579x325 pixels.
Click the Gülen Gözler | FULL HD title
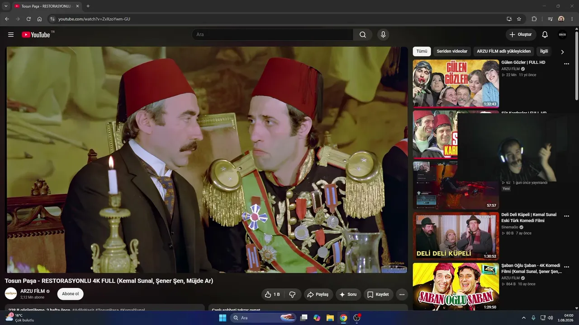(x=523, y=62)
